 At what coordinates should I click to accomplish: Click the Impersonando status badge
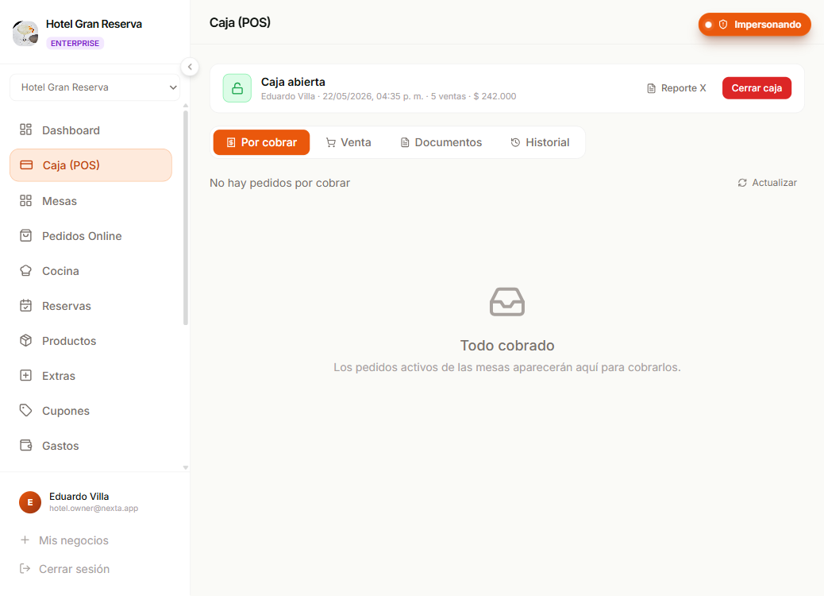point(755,25)
